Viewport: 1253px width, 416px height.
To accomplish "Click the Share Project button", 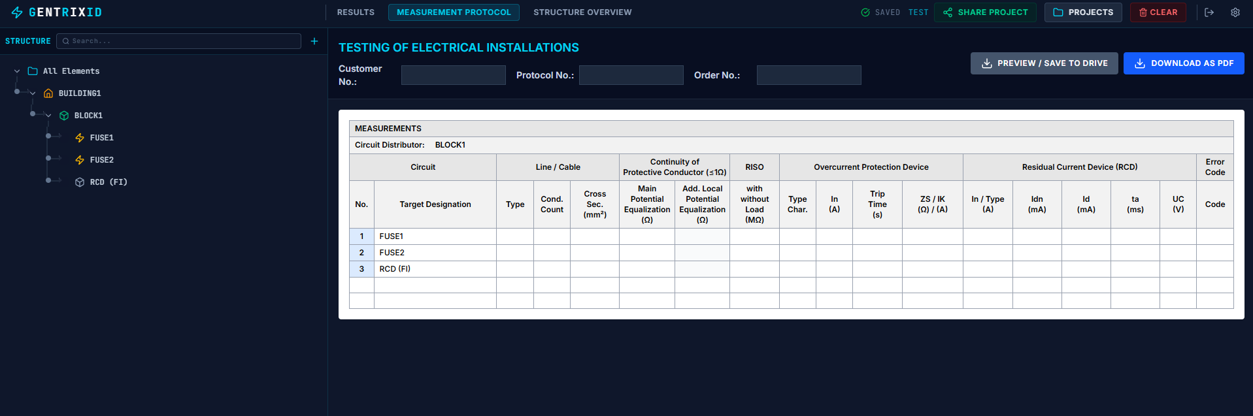I will point(985,12).
